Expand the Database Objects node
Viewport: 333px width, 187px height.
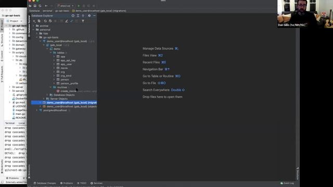[47, 95]
